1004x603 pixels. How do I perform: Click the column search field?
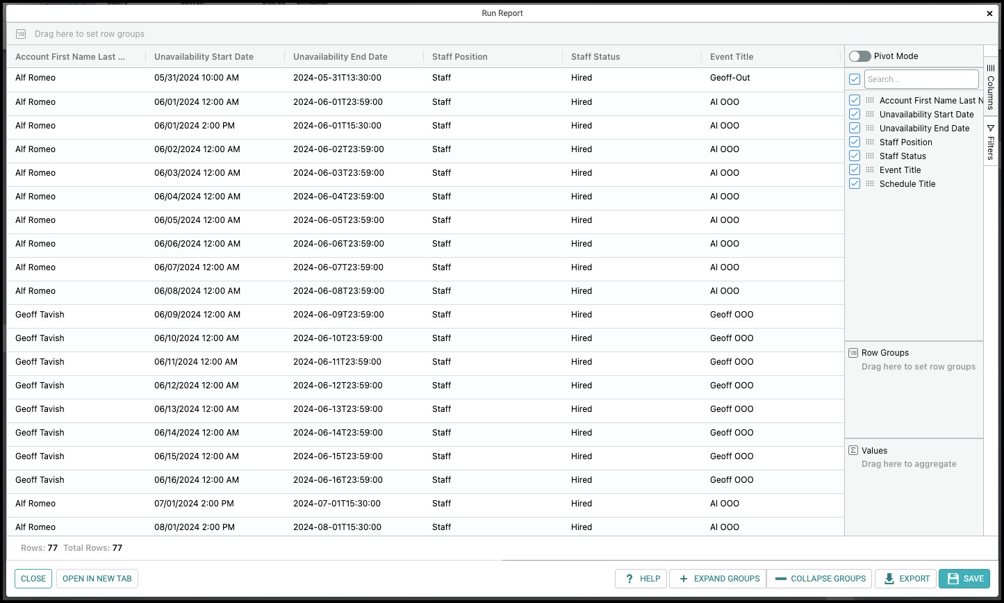point(921,79)
